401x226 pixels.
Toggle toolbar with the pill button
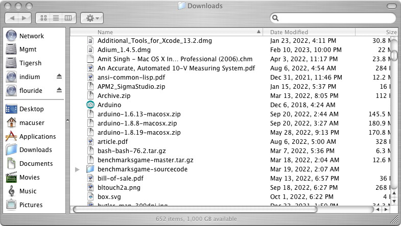point(391,6)
